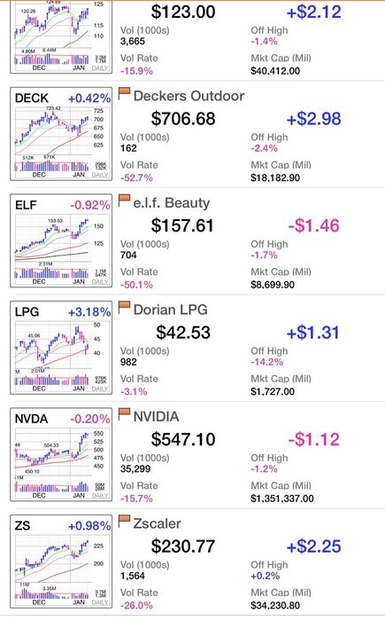This screenshot has height=621, width=385.
Task: Open the chart thumbnail for the $123.00 stock
Action: (61, 36)
